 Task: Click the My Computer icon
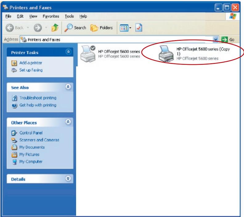(14, 162)
